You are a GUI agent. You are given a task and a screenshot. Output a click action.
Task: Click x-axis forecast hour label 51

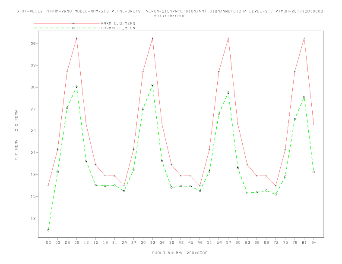tap(209, 242)
